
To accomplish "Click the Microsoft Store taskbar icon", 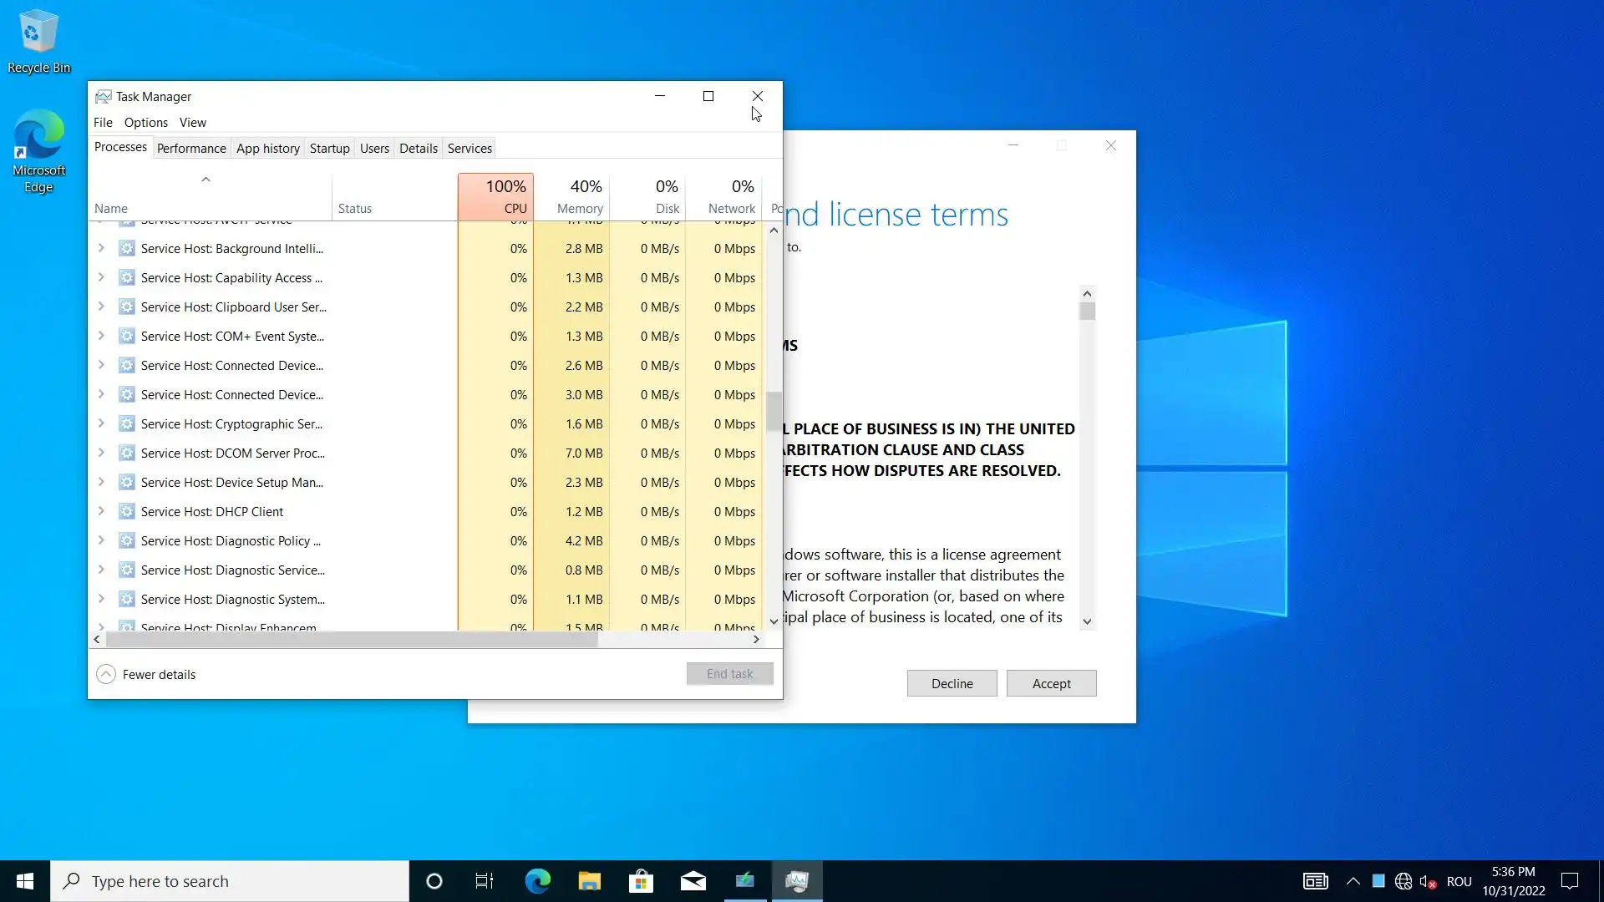I will [641, 881].
